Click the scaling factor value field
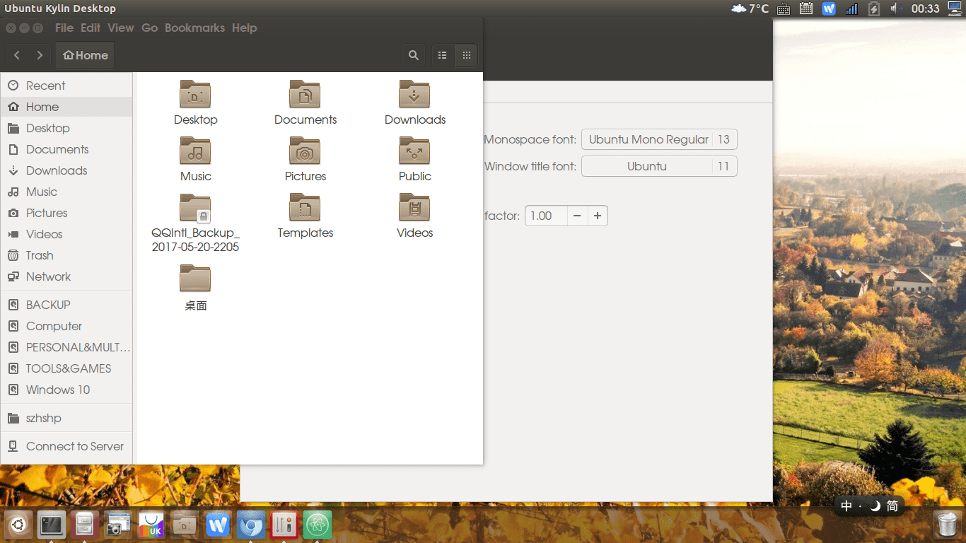This screenshot has width=966, height=543. point(546,216)
